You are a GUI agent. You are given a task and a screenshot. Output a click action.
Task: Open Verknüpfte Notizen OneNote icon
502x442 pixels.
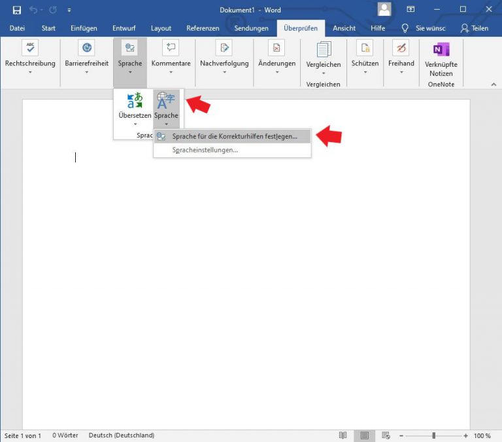click(x=441, y=49)
